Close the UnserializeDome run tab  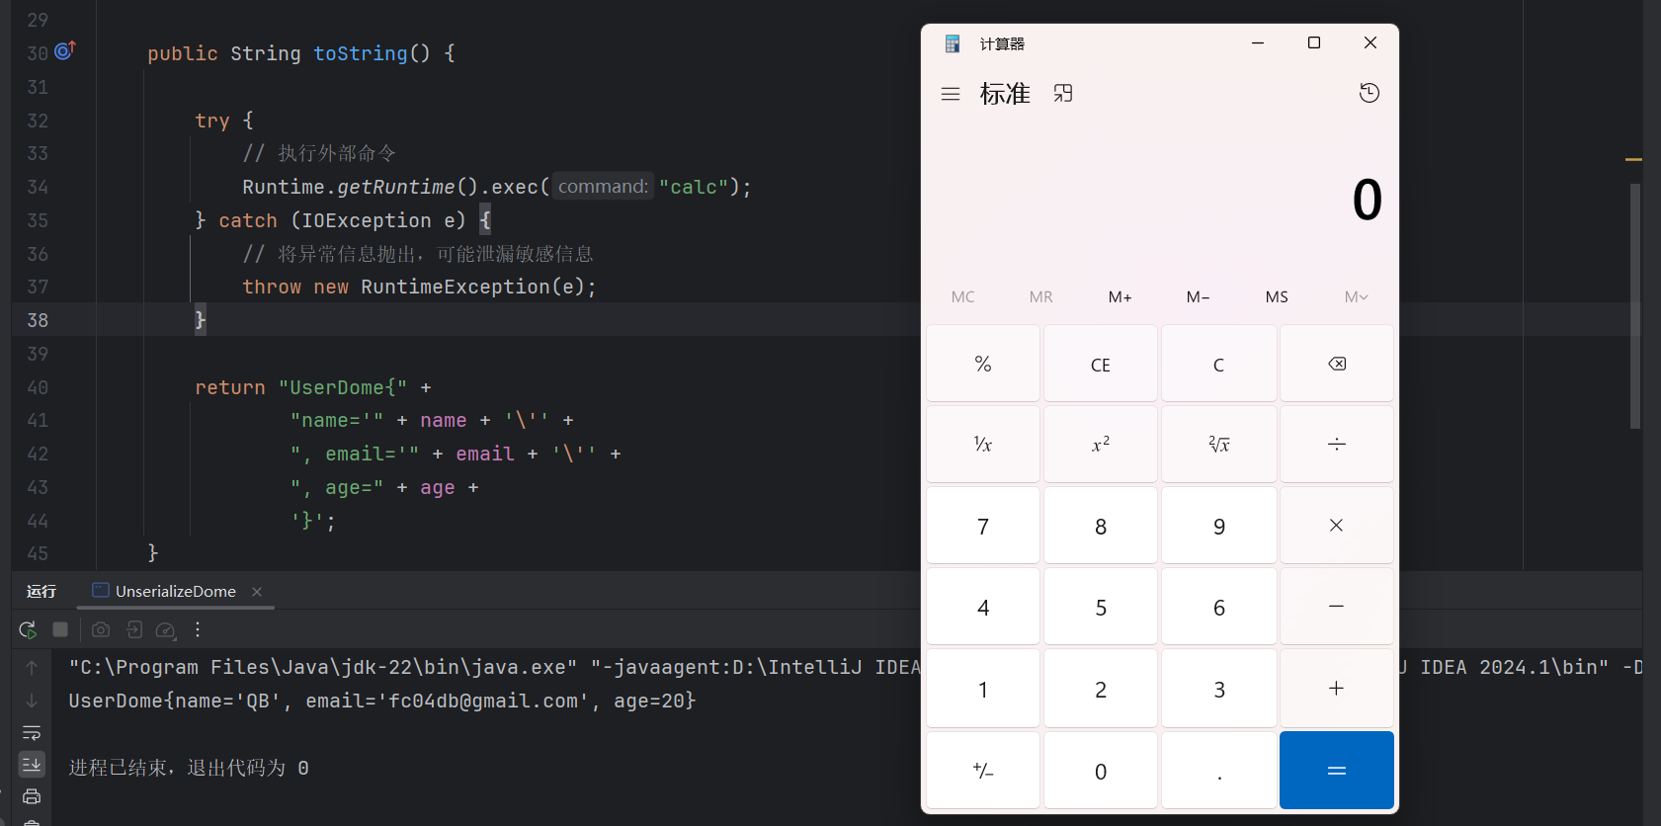coord(257,591)
